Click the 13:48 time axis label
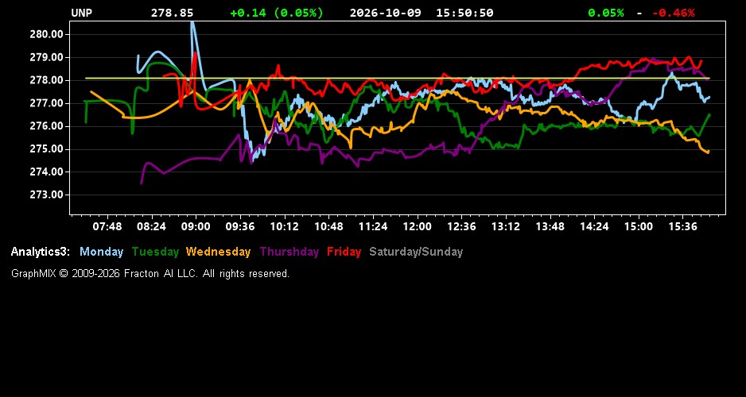 point(550,226)
